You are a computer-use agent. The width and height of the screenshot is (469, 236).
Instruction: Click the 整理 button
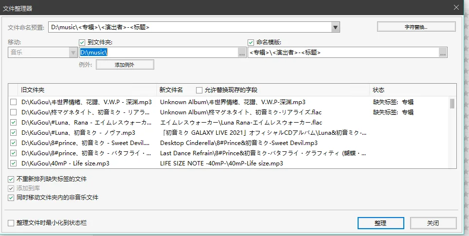point(381,223)
